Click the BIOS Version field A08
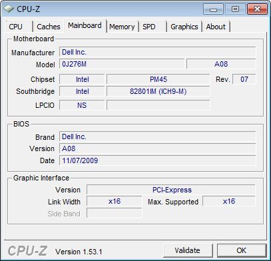 158,148
